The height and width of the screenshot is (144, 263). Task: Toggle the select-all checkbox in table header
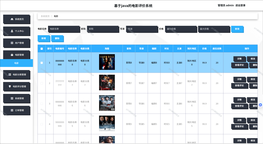click(42, 49)
